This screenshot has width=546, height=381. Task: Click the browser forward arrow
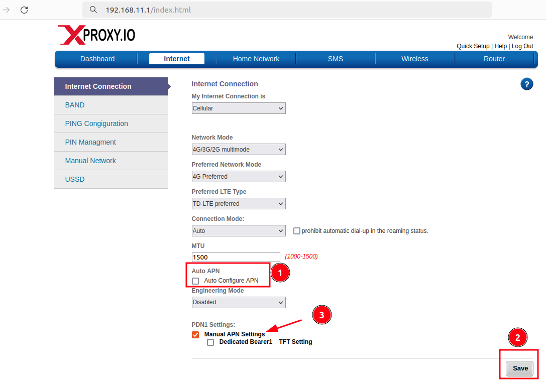pyautogui.click(x=7, y=10)
